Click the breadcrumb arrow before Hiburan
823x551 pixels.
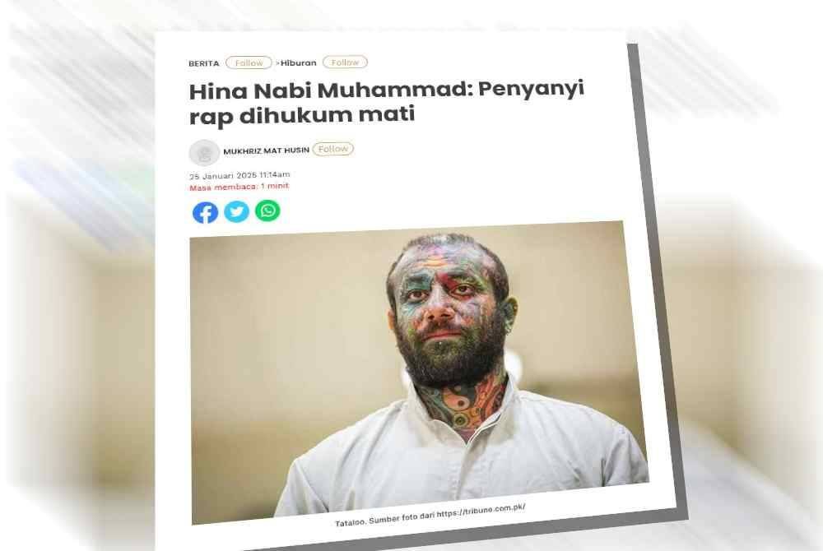pos(277,63)
